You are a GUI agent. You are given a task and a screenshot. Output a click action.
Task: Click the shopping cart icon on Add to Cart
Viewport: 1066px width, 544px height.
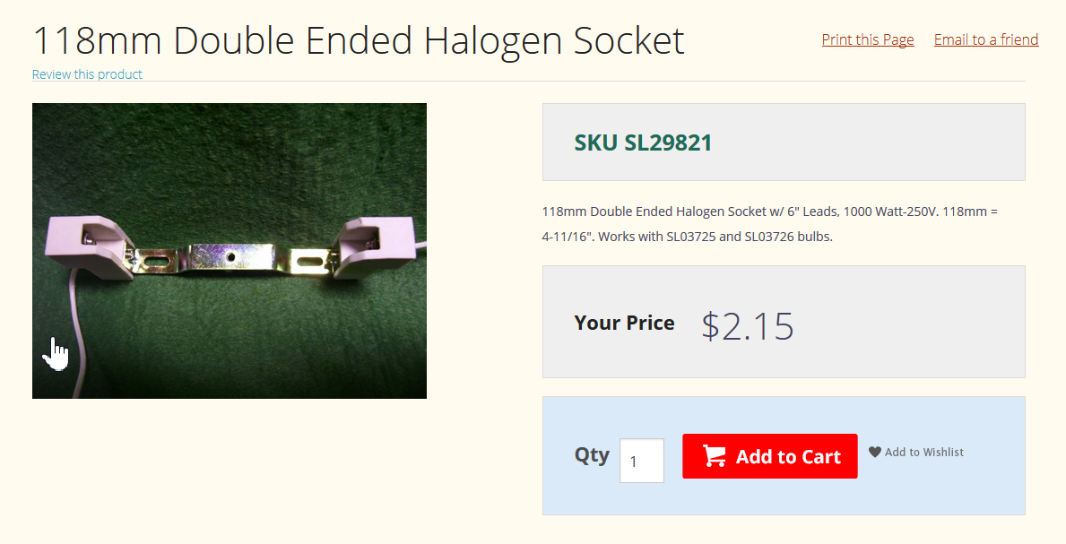click(714, 455)
